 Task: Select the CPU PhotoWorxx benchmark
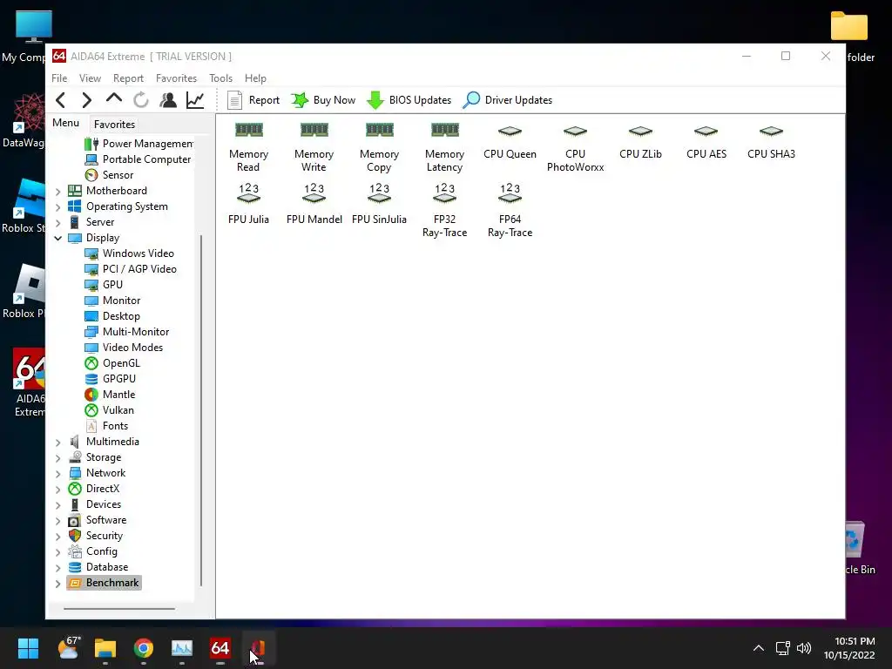(575, 147)
